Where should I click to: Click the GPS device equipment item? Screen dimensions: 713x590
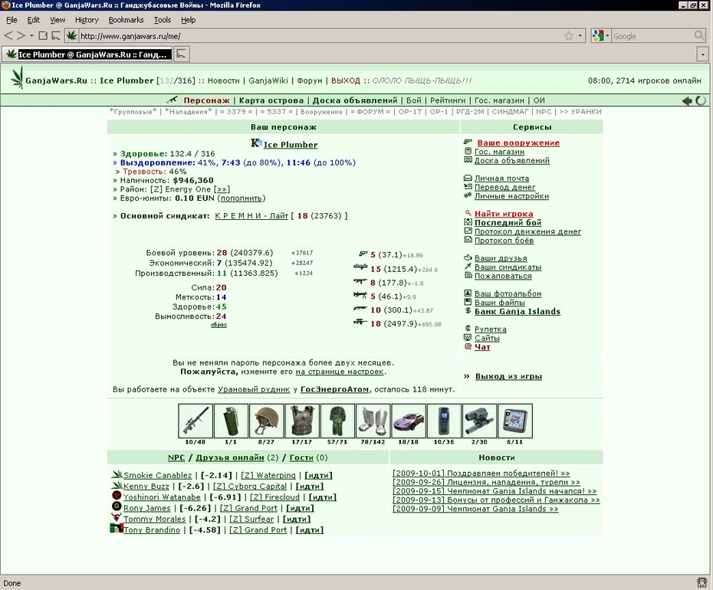(514, 421)
